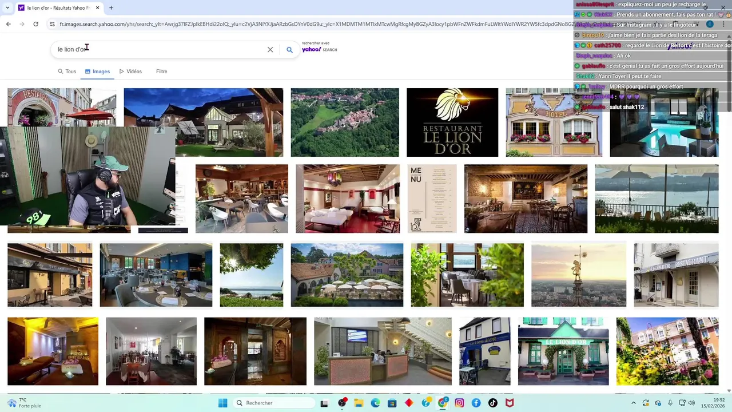Viewport: 732px width, 412px height.
Task: Open the restaurant with patterned tile floor image
Action: (x=526, y=199)
